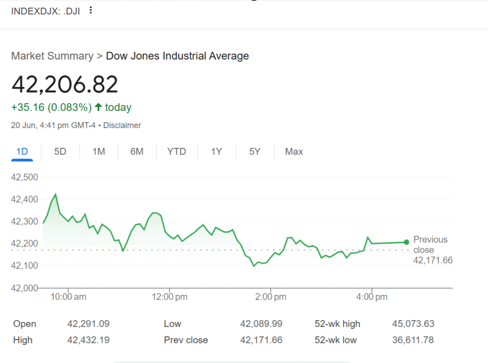
Task: View the 5Y chart range
Action: coord(254,152)
